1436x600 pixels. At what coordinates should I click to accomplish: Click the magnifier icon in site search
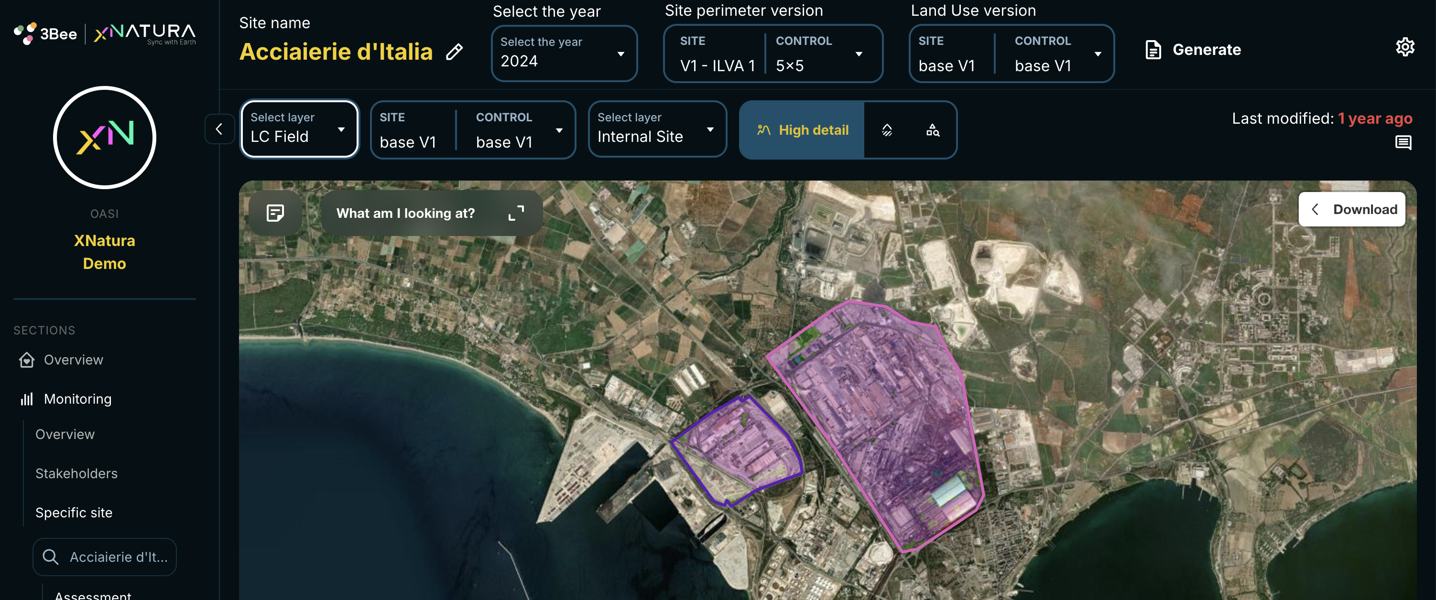pos(51,557)
